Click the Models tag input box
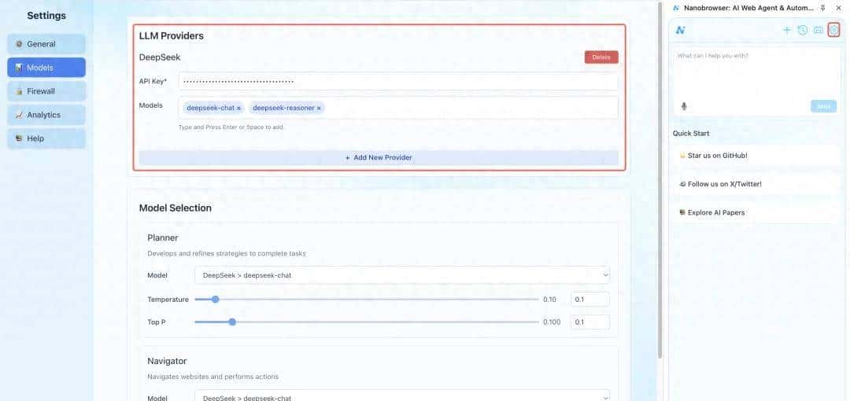The height and width of the screenshot is (401, 850). coord(398,107)
